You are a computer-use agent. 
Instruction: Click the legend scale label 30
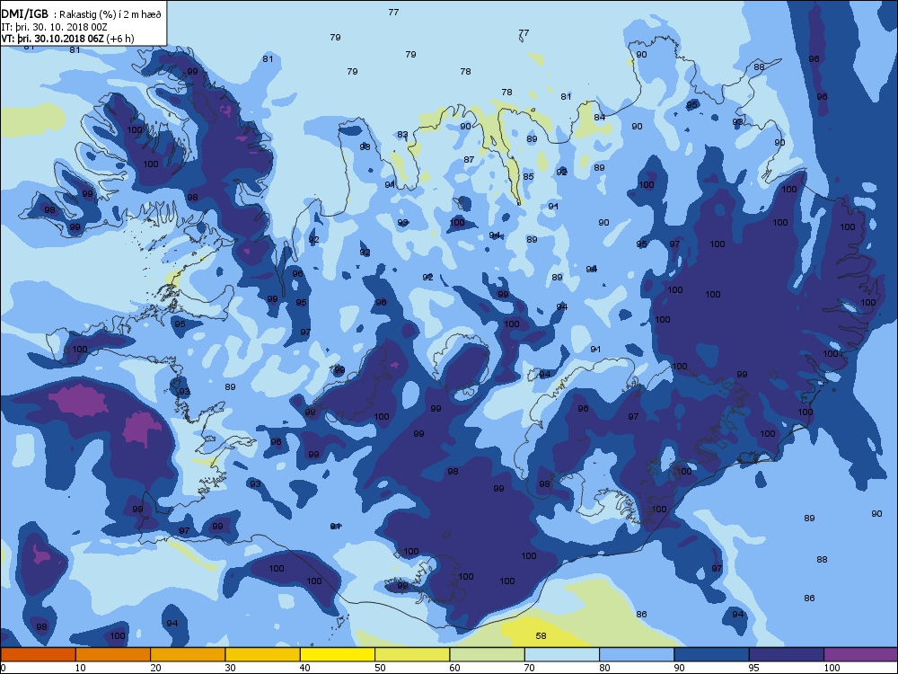point(230,667)
